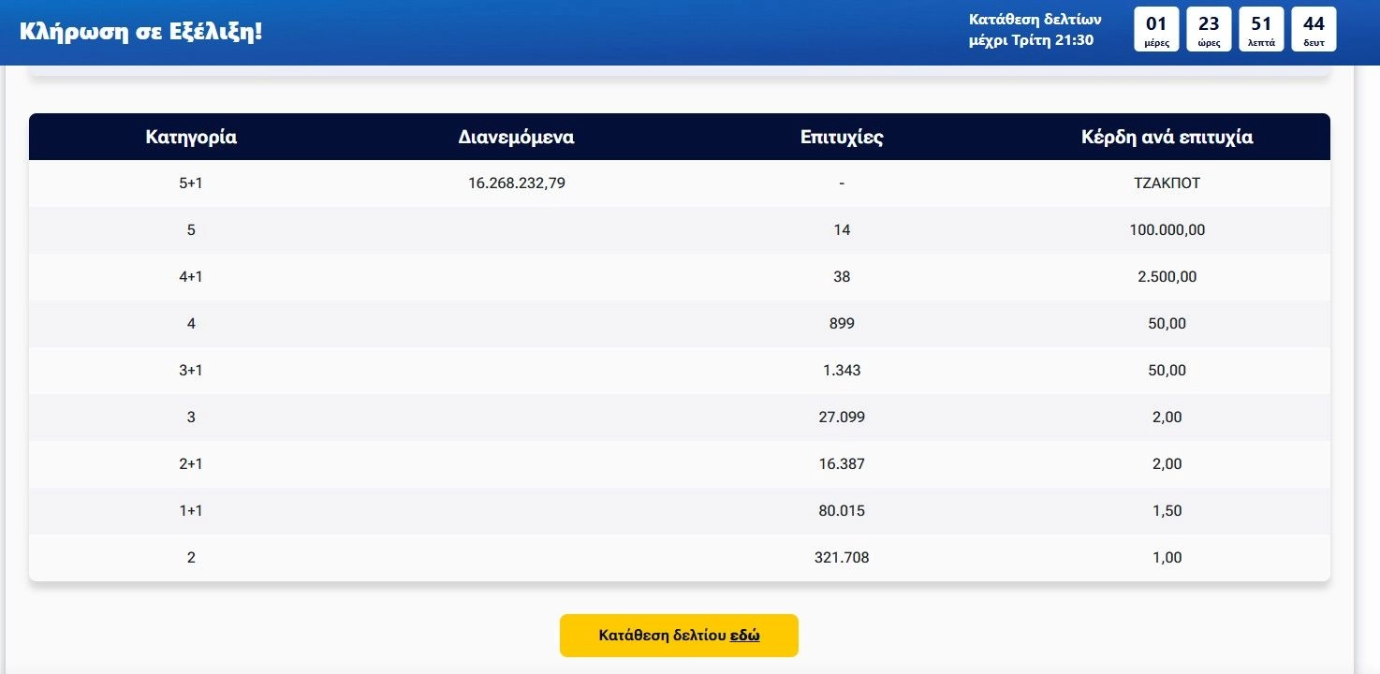Click the Κατάθεση δελτίου εδώ button
This screenshot has height=674, width=1380.
tap(679, 636)
